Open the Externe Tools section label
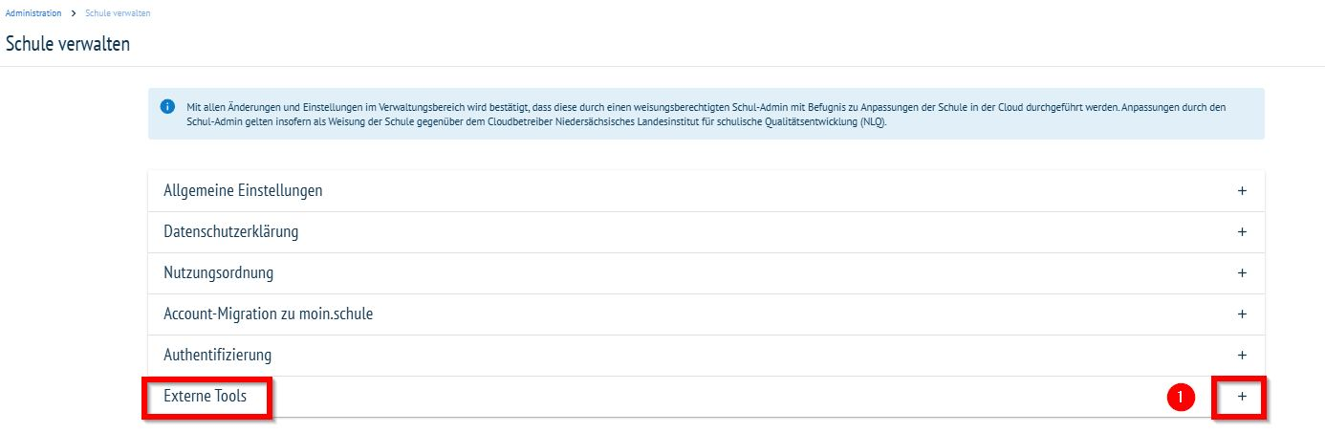1325x433 pixels. [205, 397]
